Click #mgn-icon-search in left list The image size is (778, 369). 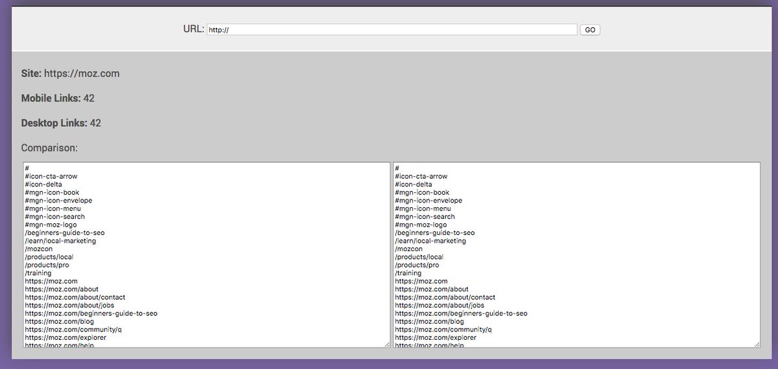54,217
